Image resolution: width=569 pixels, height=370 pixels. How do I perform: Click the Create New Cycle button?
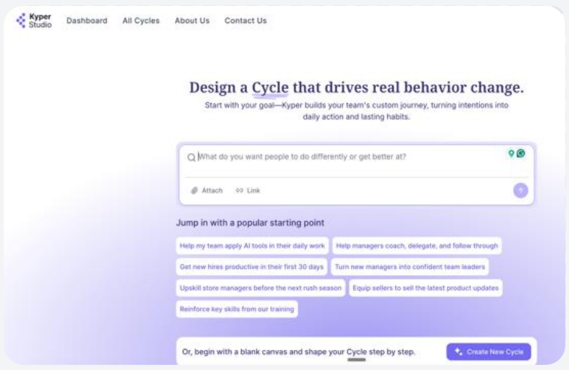[488, 351]
